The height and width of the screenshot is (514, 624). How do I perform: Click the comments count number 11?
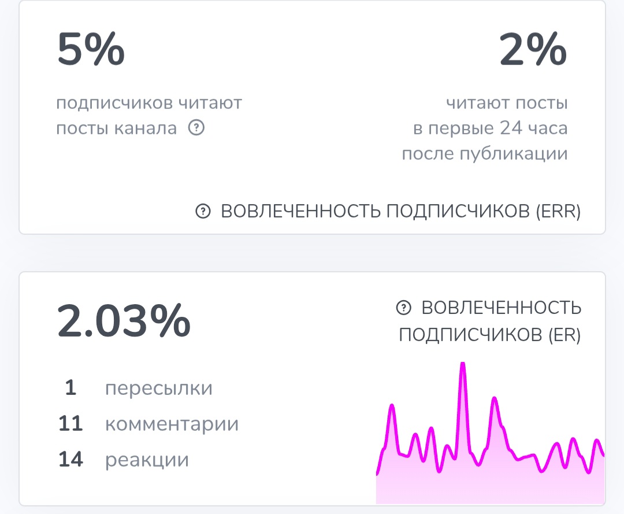(x=70, y=424)
